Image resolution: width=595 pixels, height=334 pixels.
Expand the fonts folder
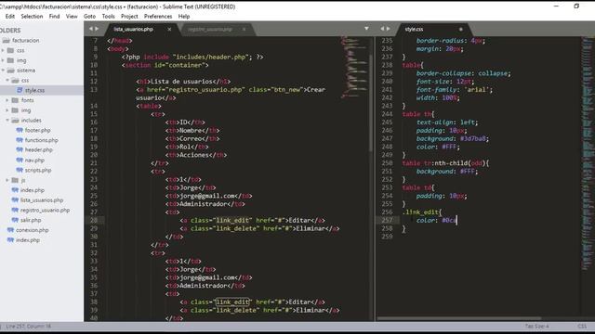click(x=7, y=100)
